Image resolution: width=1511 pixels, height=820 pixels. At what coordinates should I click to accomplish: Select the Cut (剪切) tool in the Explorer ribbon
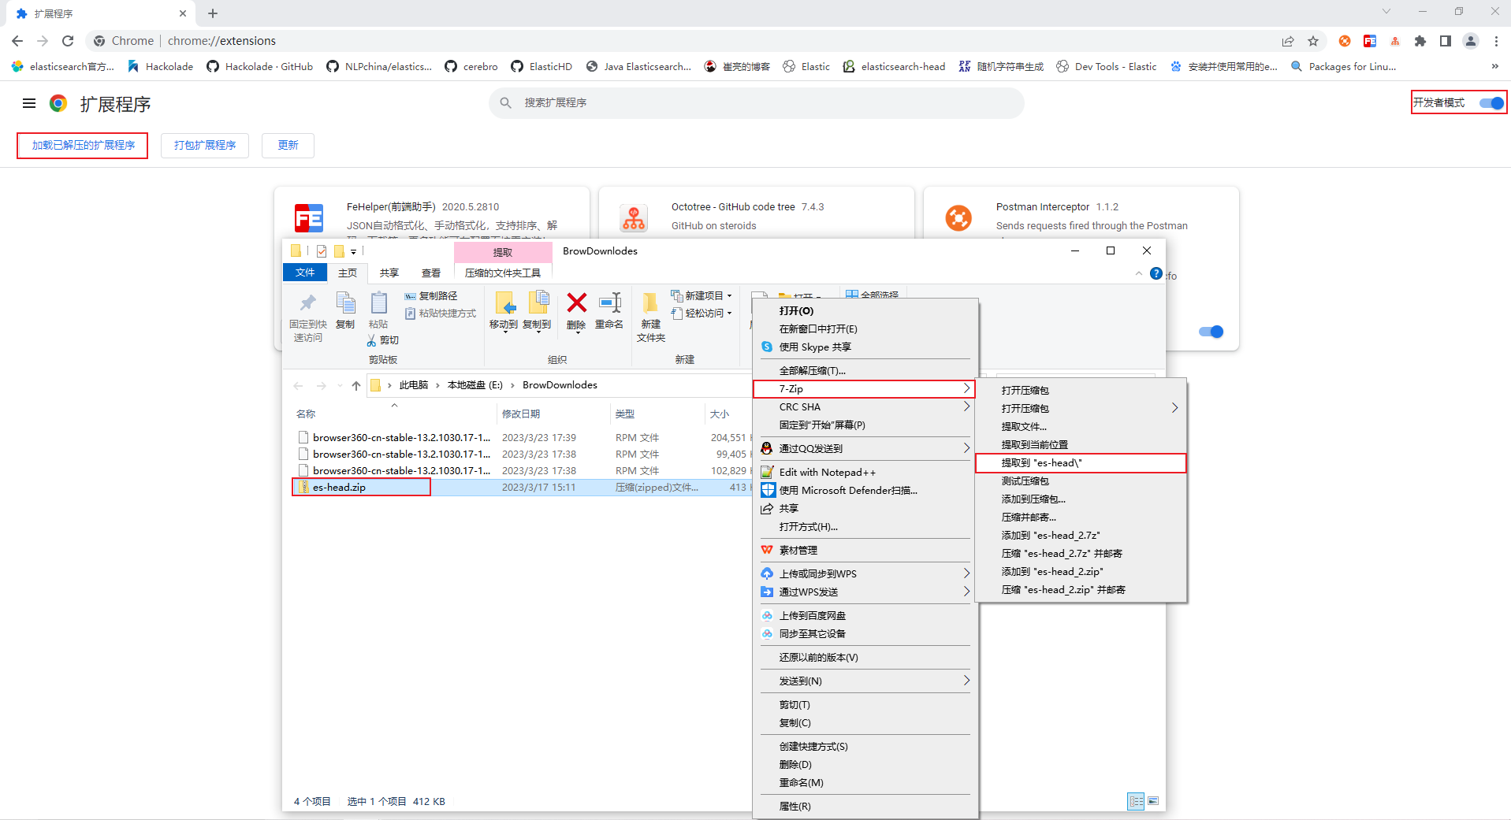point(384,340)
